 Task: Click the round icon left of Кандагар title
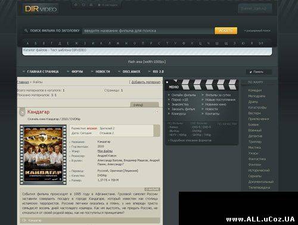[x=22, y=112]
